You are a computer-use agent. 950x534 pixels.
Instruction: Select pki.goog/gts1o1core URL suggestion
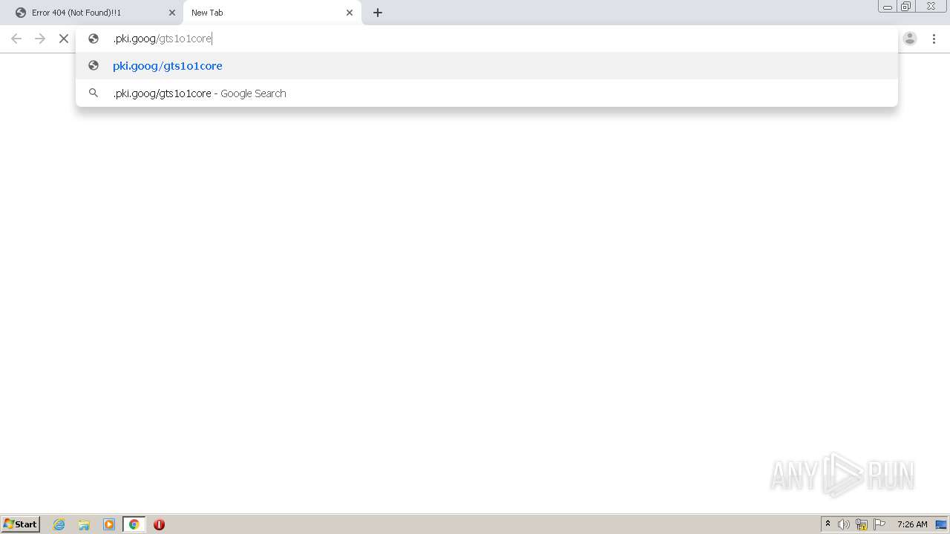point(487,66)
